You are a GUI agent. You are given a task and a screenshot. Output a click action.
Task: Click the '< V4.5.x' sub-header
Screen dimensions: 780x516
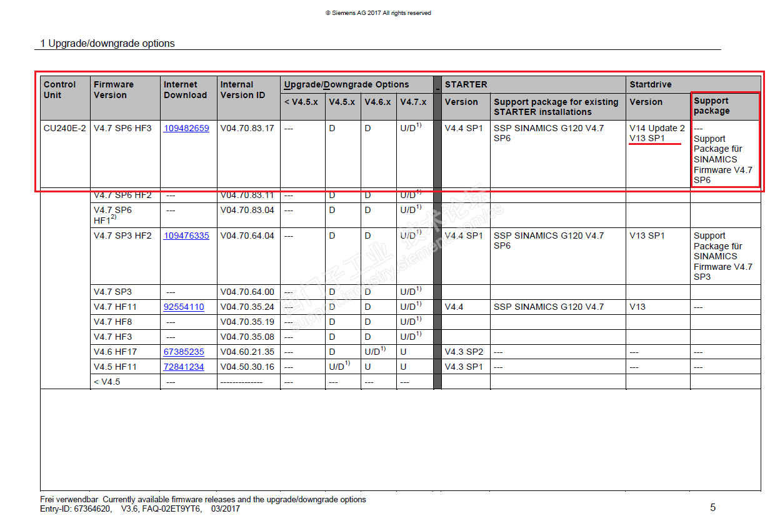pyautogui.click(x=301, y=102)
